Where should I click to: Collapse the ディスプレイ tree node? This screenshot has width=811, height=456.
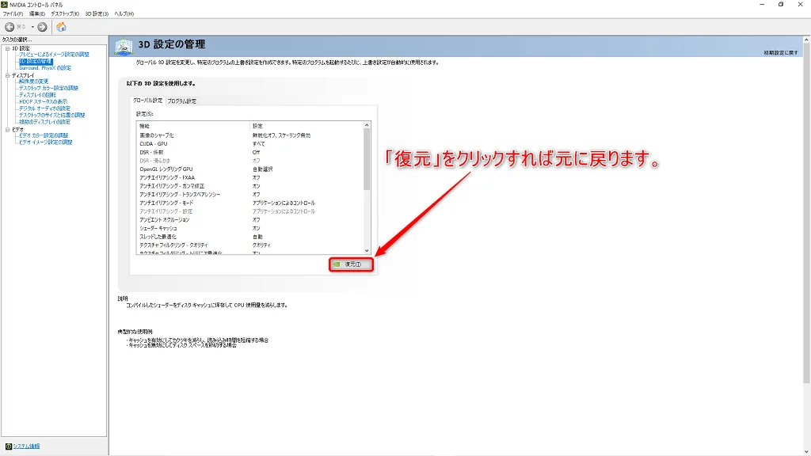tap(8, 75)
